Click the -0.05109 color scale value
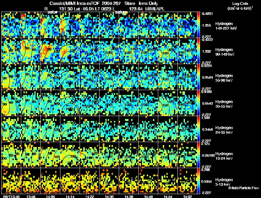Screen dimensions: 261x198 (208, 155)
